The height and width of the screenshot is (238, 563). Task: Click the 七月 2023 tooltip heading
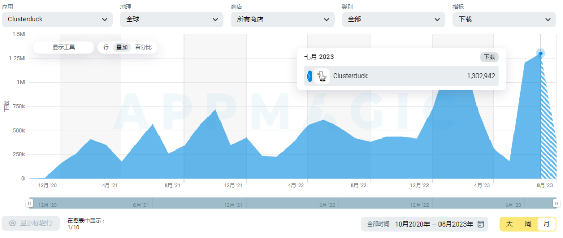(319, 57)
